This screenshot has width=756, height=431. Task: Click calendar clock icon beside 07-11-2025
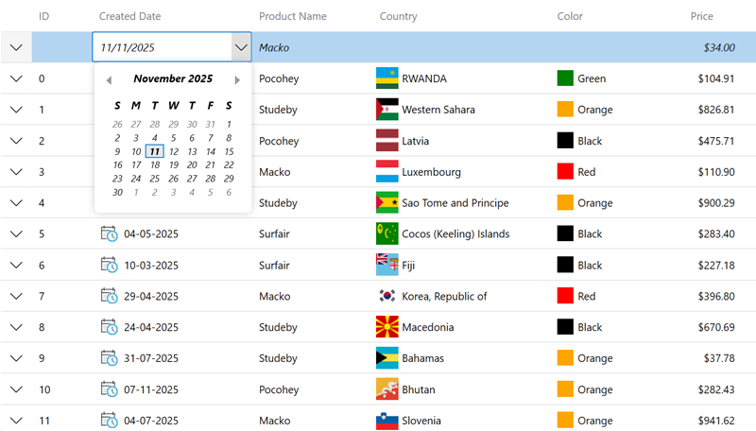click(x=109, y=389)
